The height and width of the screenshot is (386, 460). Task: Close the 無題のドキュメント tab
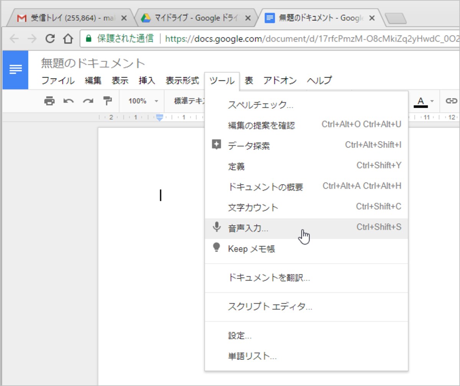[372, 18]
